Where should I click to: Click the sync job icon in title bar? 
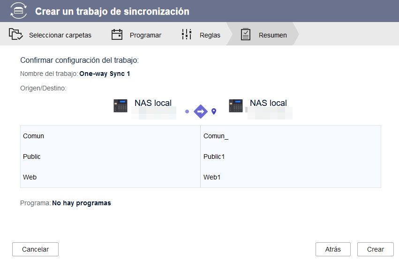[x=19, y=11]
